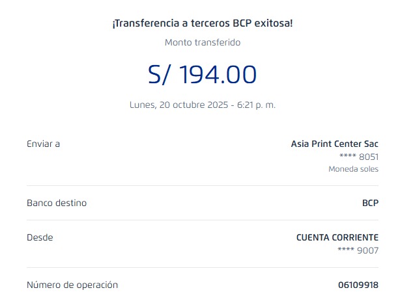Select the "Banco destino" label
400x301 pixels.
click(x=56, y=203)
